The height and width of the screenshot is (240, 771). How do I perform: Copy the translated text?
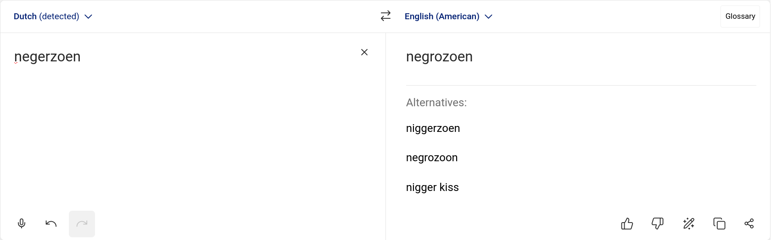(719, 224)
